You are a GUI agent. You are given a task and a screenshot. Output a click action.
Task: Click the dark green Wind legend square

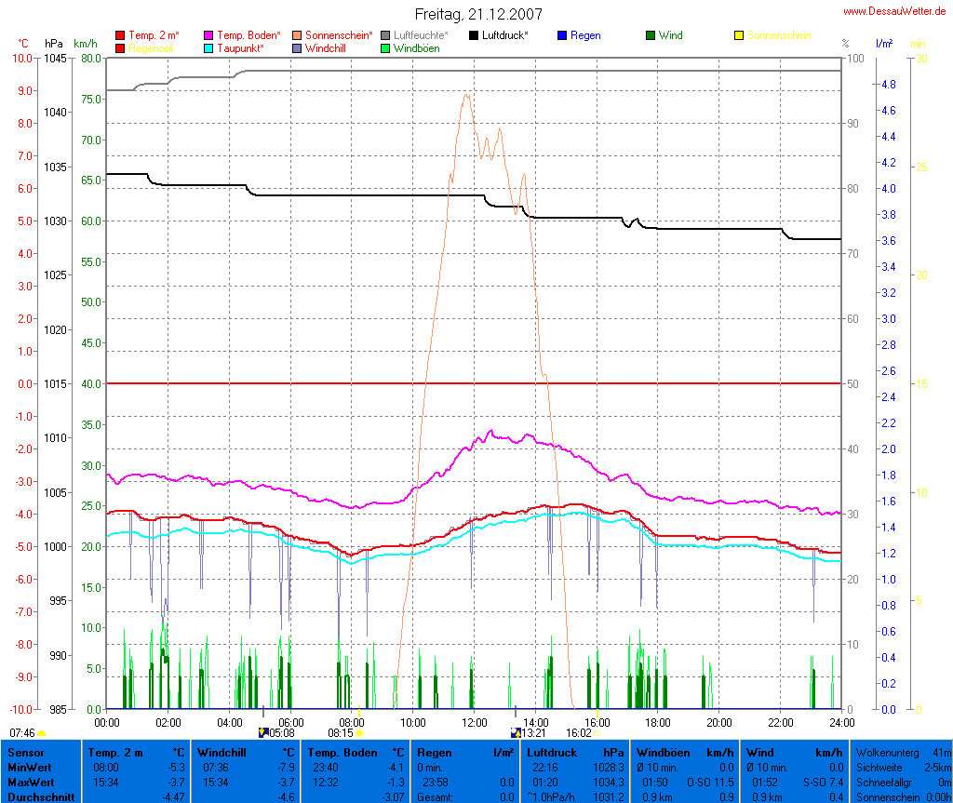[651, 36]
